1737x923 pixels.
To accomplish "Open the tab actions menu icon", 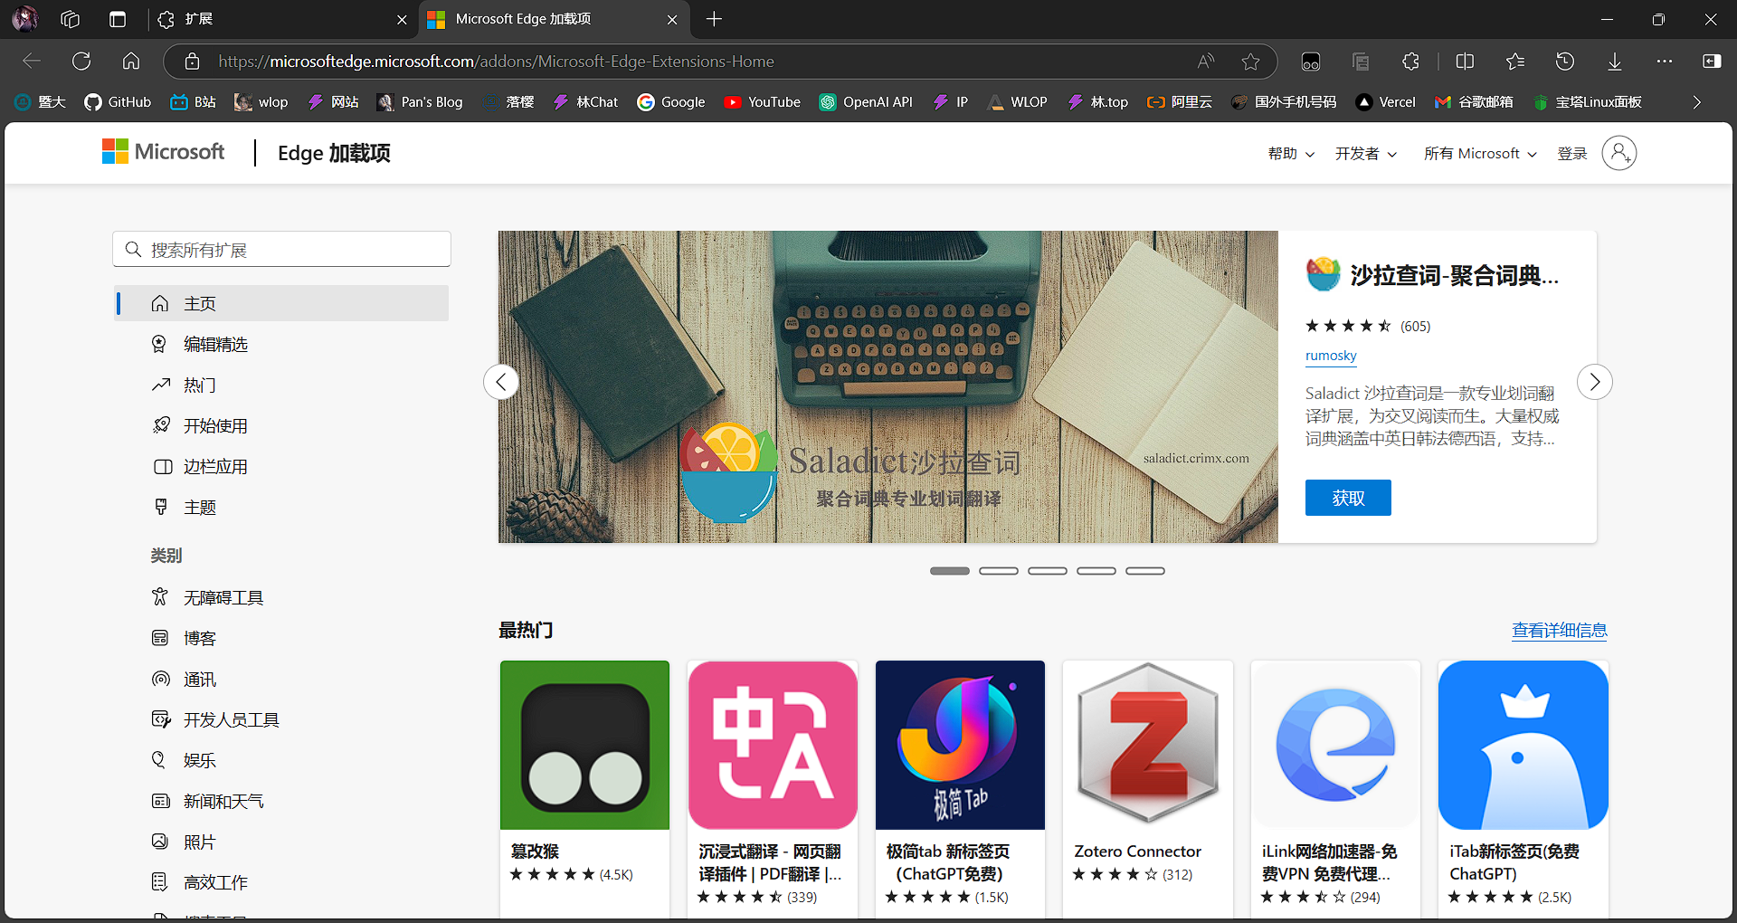I will pos(118,19).
